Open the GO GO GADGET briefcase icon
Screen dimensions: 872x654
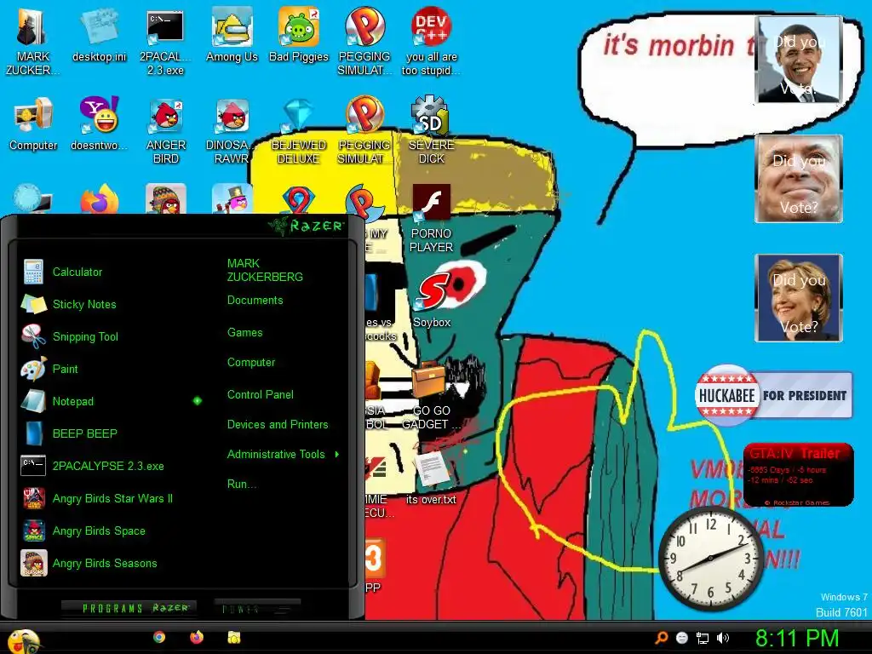[432, 395]
